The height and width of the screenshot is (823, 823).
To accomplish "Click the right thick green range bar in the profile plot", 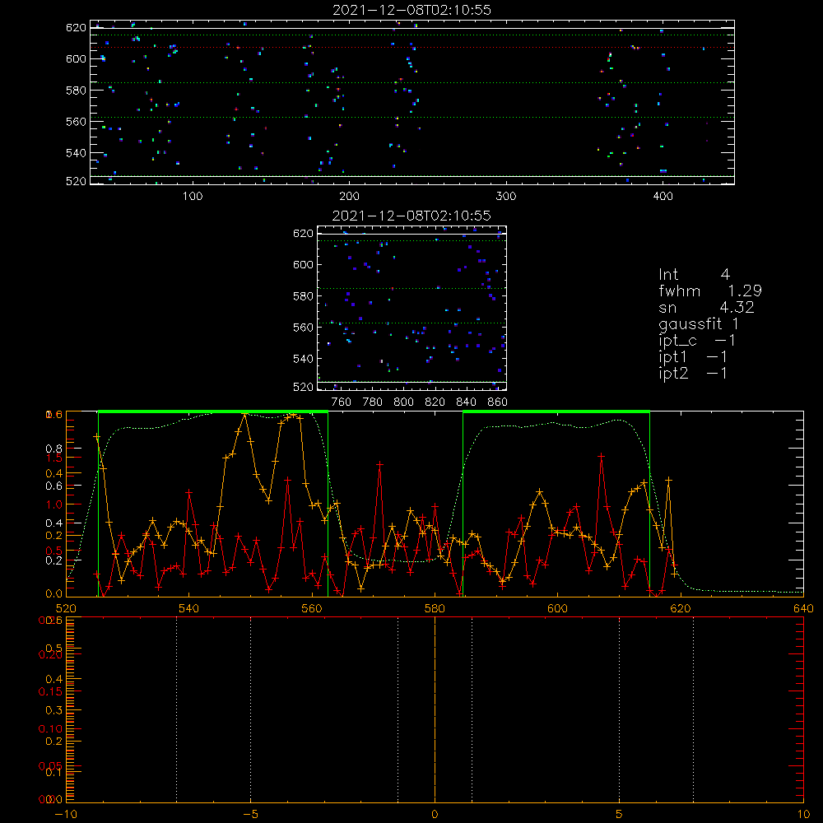I will pos(556,412).
